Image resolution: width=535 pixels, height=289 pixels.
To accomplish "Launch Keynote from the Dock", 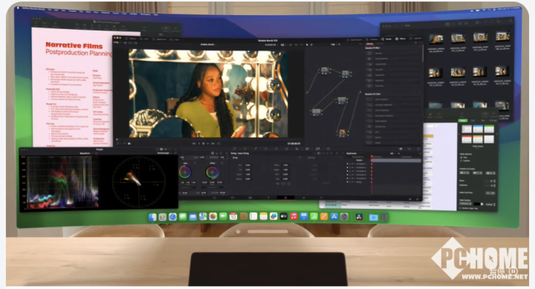I will pyautogui.click(x=304, y=217).
